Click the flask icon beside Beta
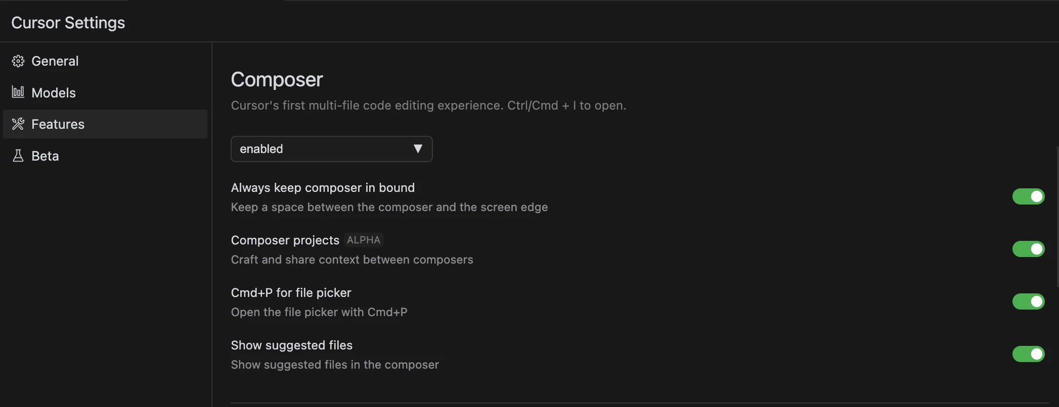Screen dimensions: 1059x407 [x=18, y=156]
